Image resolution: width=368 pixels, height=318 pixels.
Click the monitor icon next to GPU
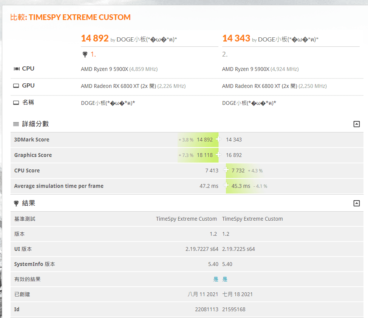[x=16, y=86]
